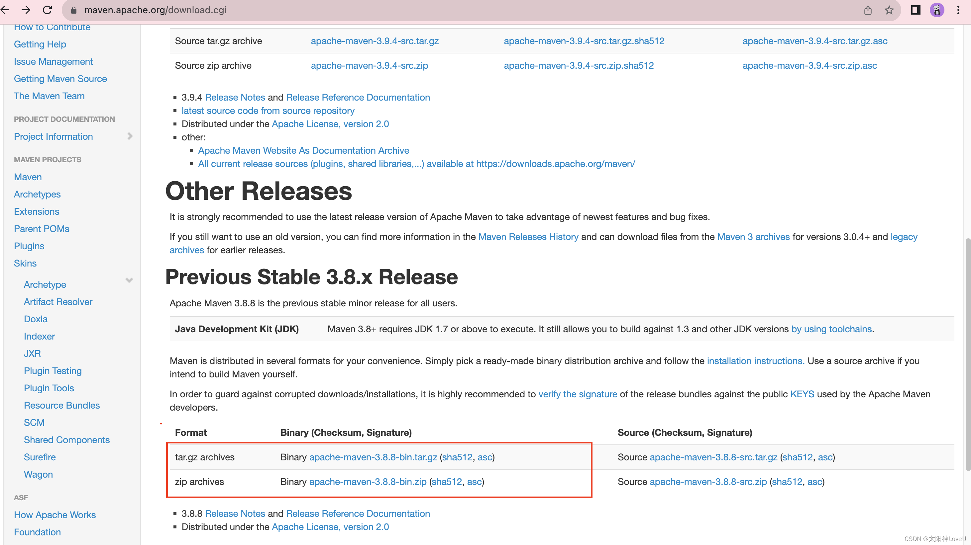Open Getting Maven Source sidebar link
This screenshot has width=971, height=545.
click(60, 79)
